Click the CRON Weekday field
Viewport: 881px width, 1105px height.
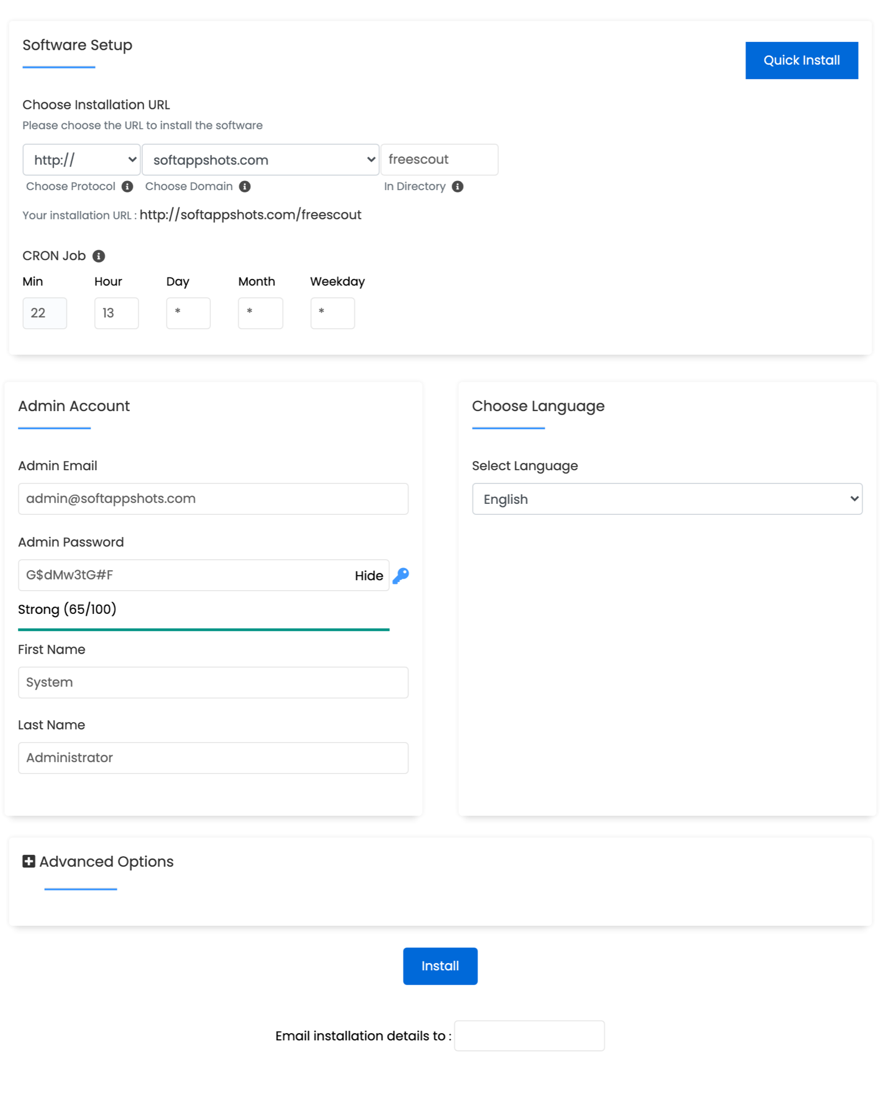pyautogui.click(x=332, y=313)
